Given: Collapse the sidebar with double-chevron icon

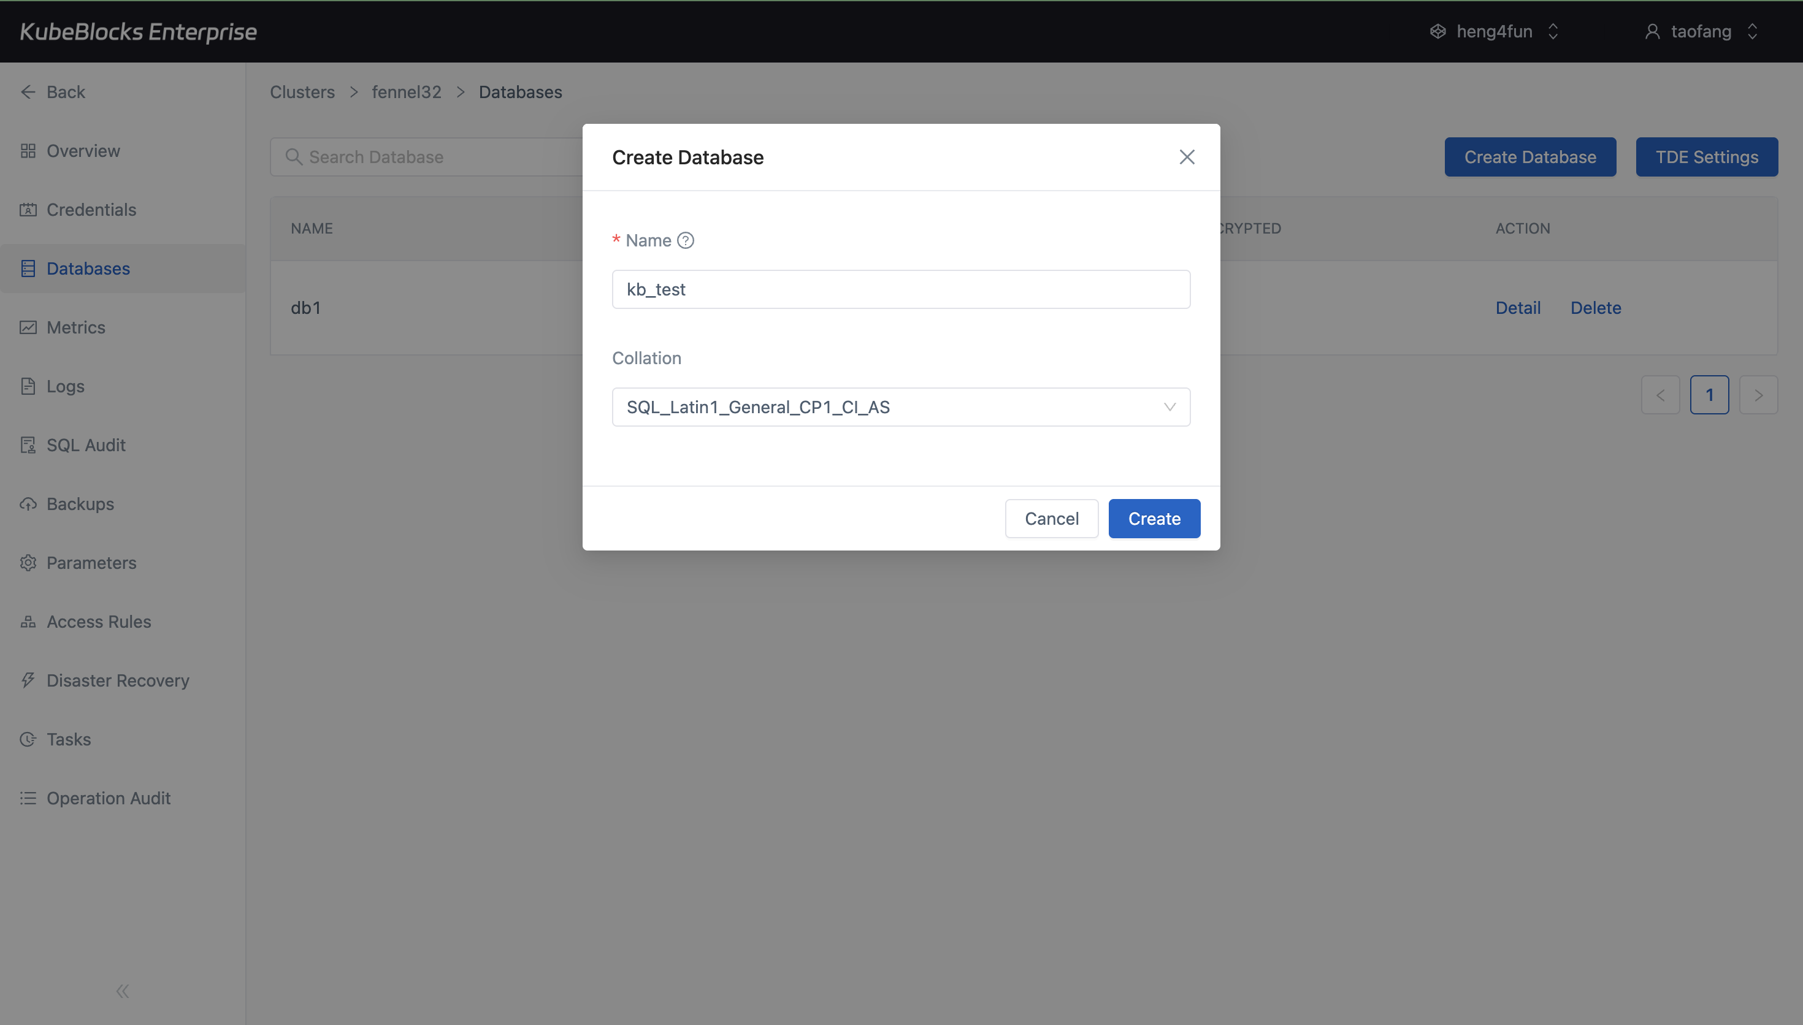Looking at the screenshot, I should coord(123,991).
